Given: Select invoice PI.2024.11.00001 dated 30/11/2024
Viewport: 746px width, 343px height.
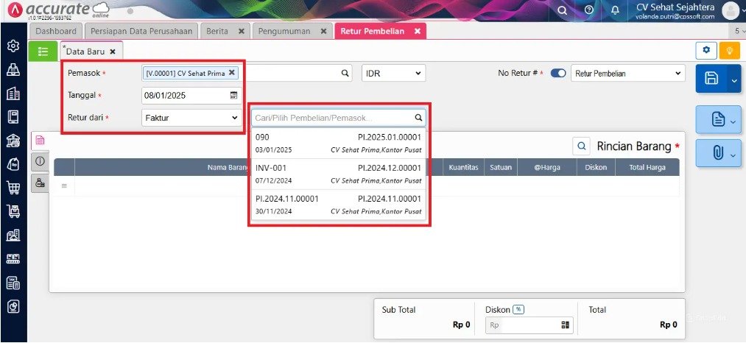Looking at the screenshot, I should (x=338, y=205).
